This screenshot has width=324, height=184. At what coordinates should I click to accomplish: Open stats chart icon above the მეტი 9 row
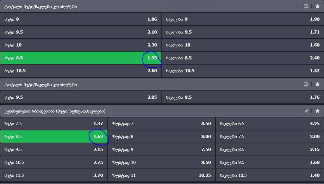click(x=306, y=6)
